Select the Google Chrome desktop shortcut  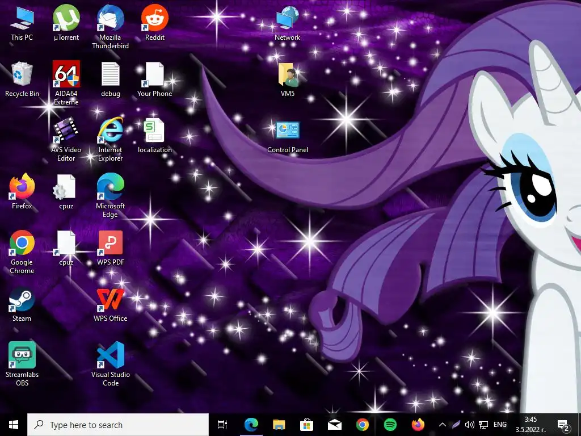click(x=22, y=251)
